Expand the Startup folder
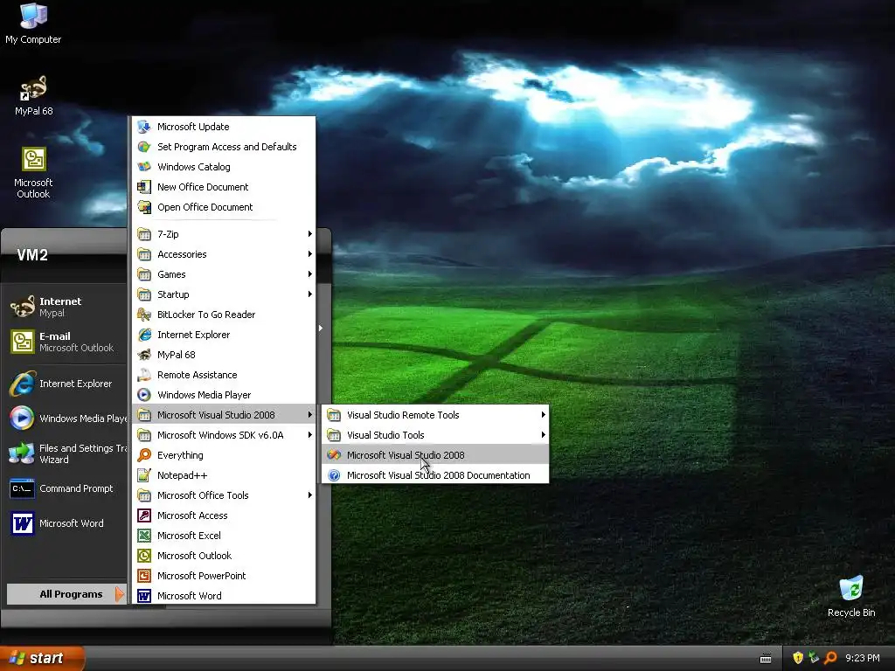The image size is (895, 671). (224, 294)
